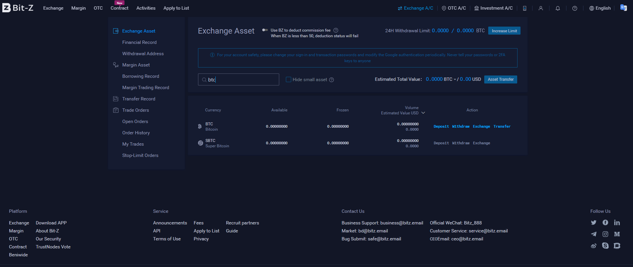
Task: Open Bit-Z LinkedIn page
Action: (617, 222)
